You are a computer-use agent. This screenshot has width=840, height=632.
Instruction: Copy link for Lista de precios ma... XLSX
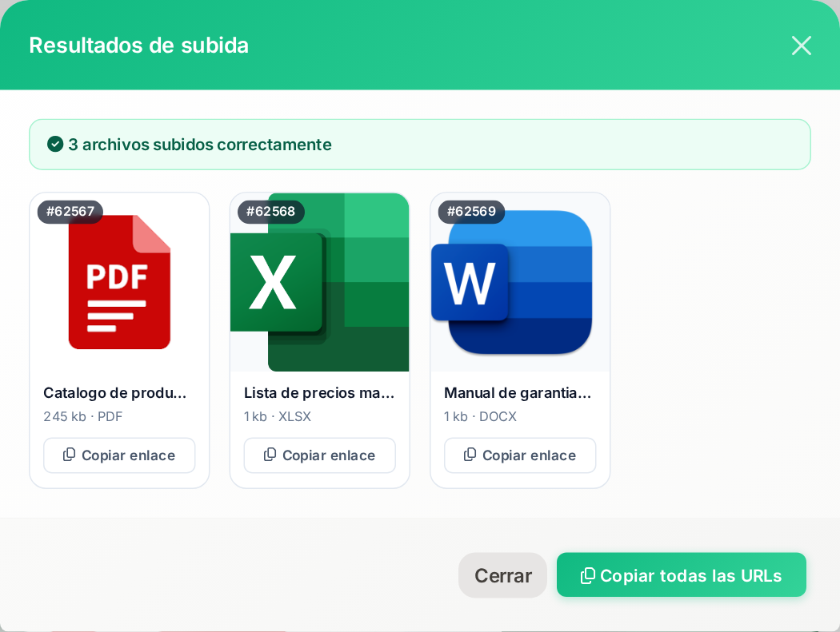320,455
